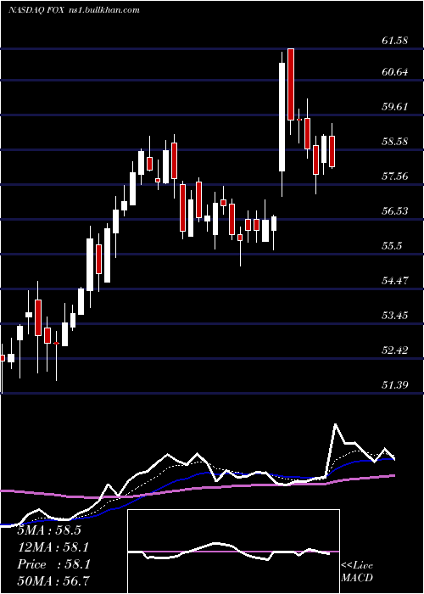Click the tall white gap-up candle near 60.64

click(x=282, y=117)
